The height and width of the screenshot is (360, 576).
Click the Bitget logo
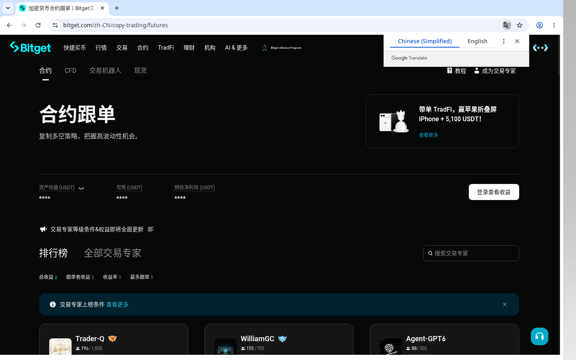30,48
